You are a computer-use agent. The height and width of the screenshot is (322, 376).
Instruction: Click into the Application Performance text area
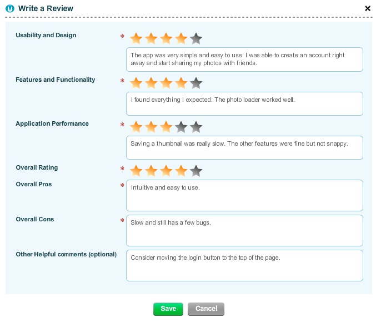[x=244, y=147]
